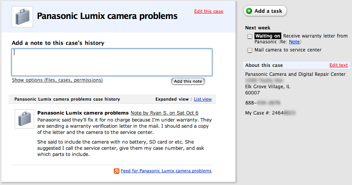
Task: Click the bold note title Panasonic Lumix camera problems
Action: click(83, 113)
